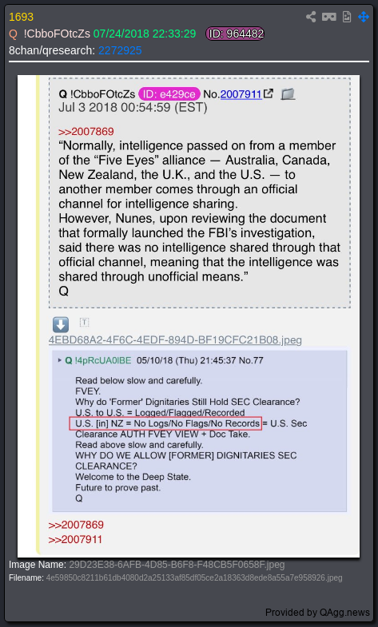Click the Provided by QAgg.news credit

(x=317, y=612)
